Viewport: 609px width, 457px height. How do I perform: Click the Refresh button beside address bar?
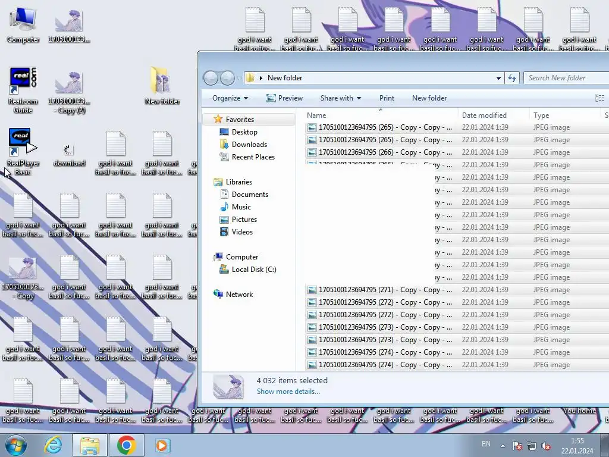pyautogui.click(x=512, y=78)
